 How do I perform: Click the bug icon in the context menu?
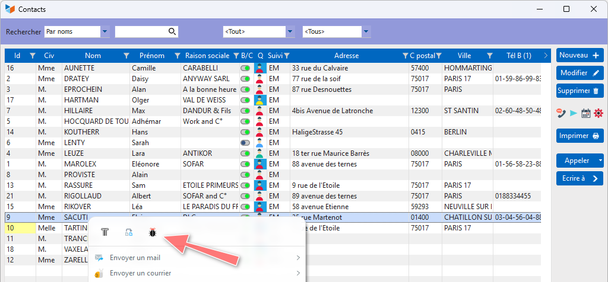[152, 233]
